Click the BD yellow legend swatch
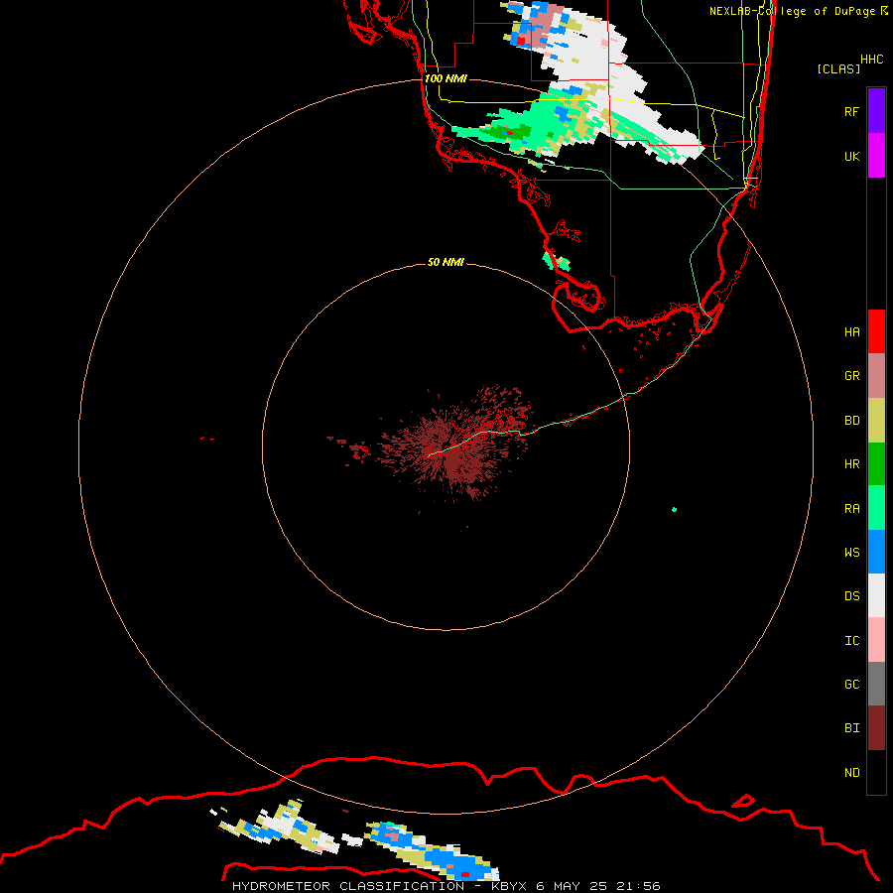The height and width of the screenshot is (893, 893). [x=876, y=421]
